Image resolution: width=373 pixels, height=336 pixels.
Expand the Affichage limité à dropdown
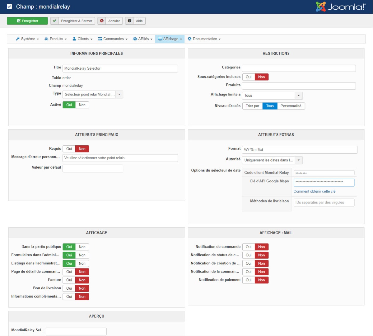(x=272, y=96)
